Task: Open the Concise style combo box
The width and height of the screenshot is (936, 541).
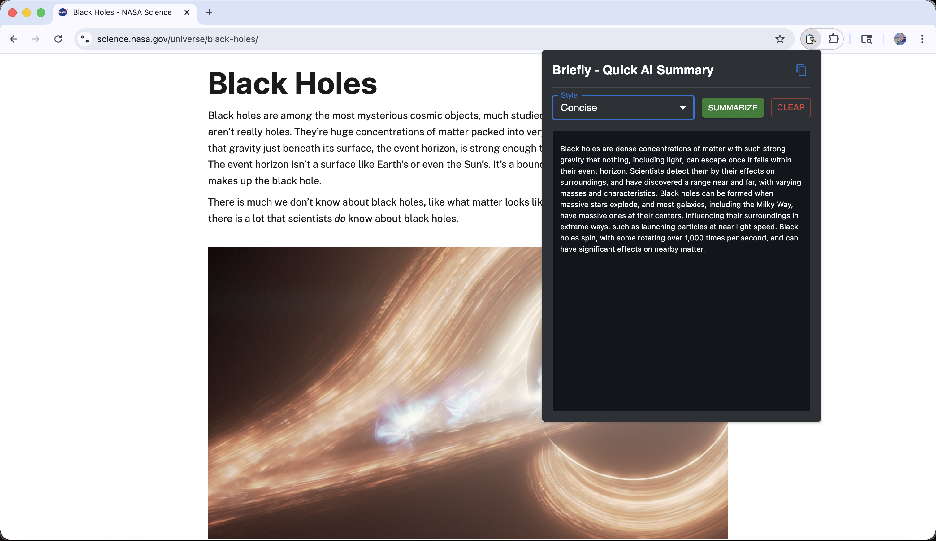Action: pyautogui.click(x=617, y=108)
